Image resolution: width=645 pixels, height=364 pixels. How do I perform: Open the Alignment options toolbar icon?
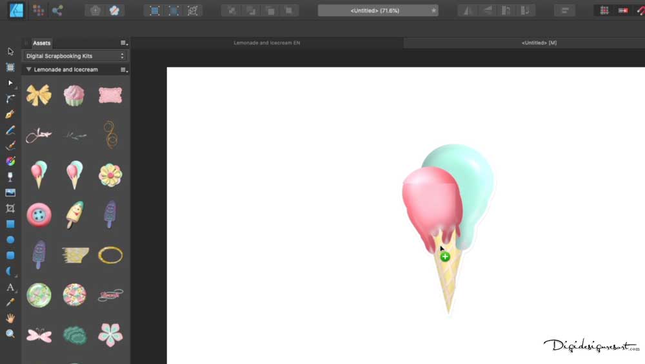565,10
